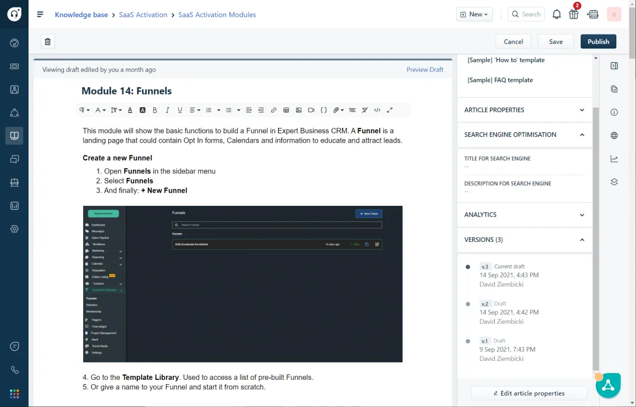Open font size dropdown

pos(117,110)
